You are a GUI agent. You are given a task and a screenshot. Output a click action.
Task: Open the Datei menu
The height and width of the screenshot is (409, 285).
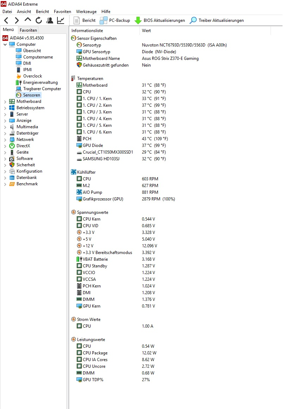click(7, 12)
